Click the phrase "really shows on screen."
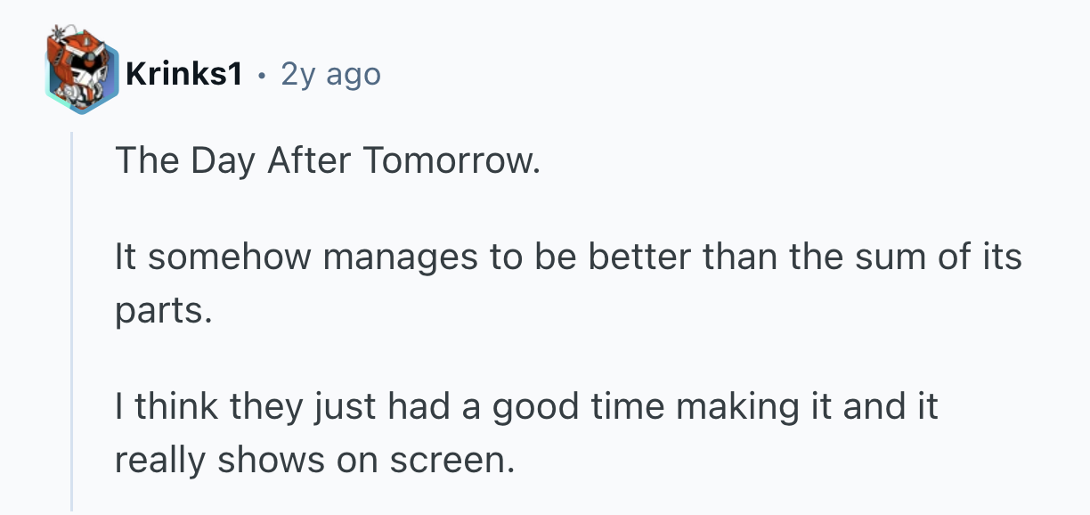This screenshot has width=1090, height=515. click(314, 461)
